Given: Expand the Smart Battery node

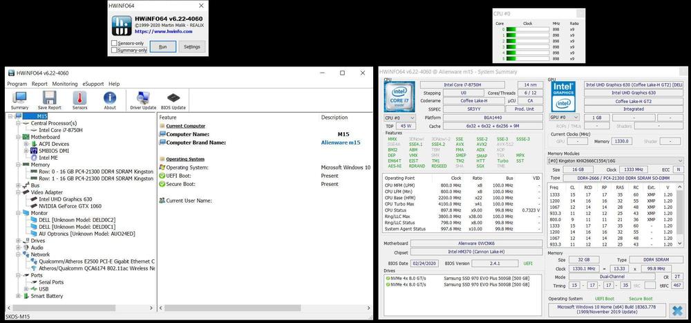Looking at the screenshot, I should point(17,296).
